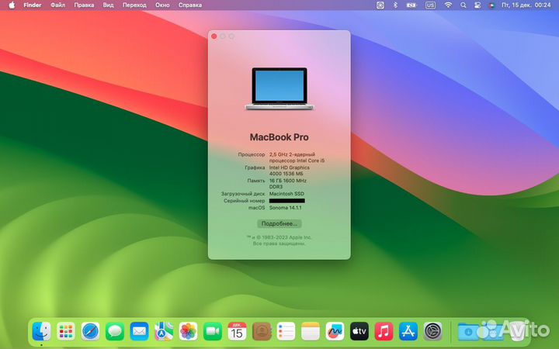This screenshot has width=559, height=349.
Task: Click the macOS label
Action: click(257, 208)
